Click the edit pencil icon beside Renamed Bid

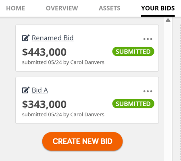pos(26,38)
